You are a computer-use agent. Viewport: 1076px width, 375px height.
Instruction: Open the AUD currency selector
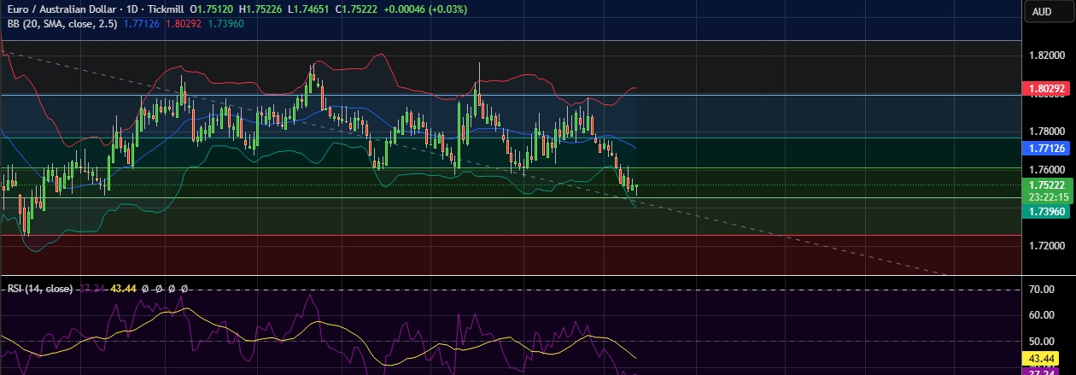coord(1041,11)
